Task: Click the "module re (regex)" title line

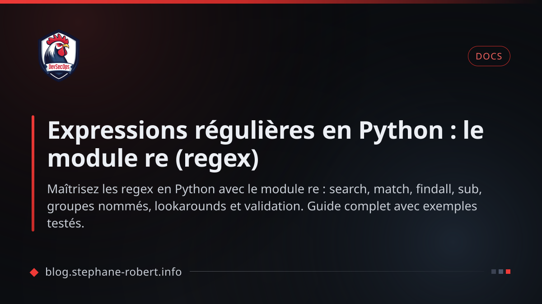Action: click(x=153, y=160)
